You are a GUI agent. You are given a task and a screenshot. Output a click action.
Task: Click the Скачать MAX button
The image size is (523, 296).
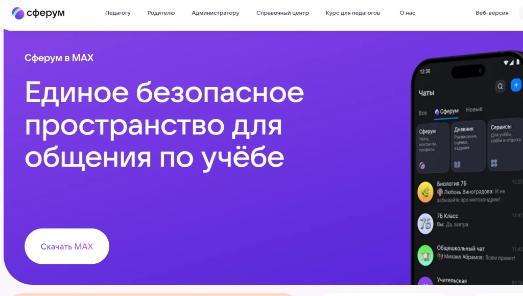click(x=67, y=246)
